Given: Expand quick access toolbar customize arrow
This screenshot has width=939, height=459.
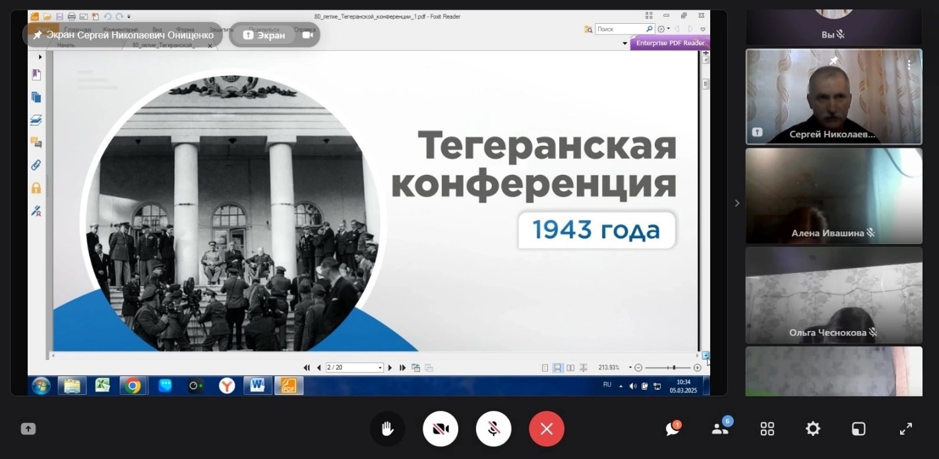Looking at the screenshot, I should [129, 16].
